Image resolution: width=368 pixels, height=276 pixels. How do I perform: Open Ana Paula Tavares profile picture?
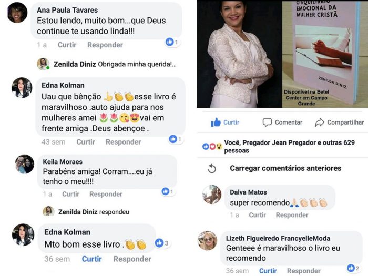click(x=17, y=13)
